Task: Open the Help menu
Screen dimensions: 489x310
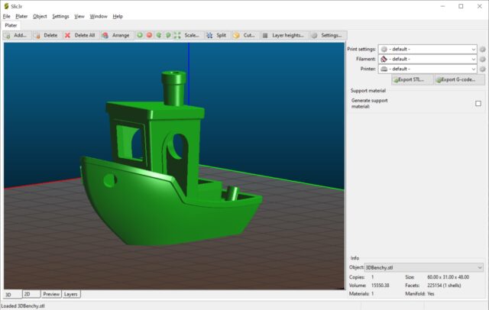Action: click(x=118, y=16)
